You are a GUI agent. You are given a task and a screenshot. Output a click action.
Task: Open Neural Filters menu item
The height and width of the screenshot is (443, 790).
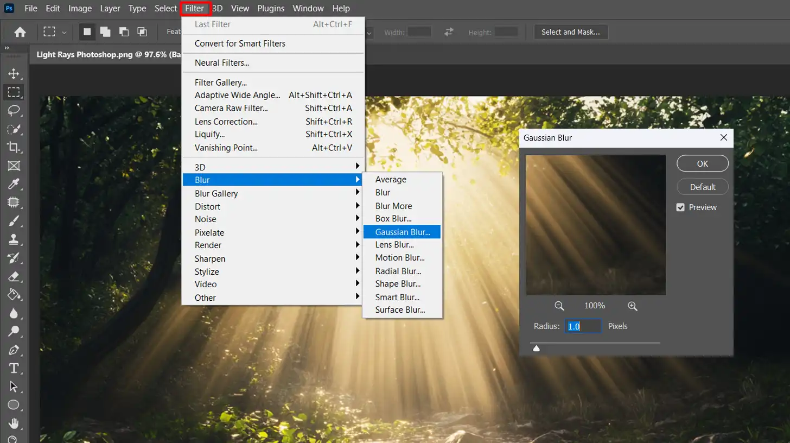click(222, 63)
